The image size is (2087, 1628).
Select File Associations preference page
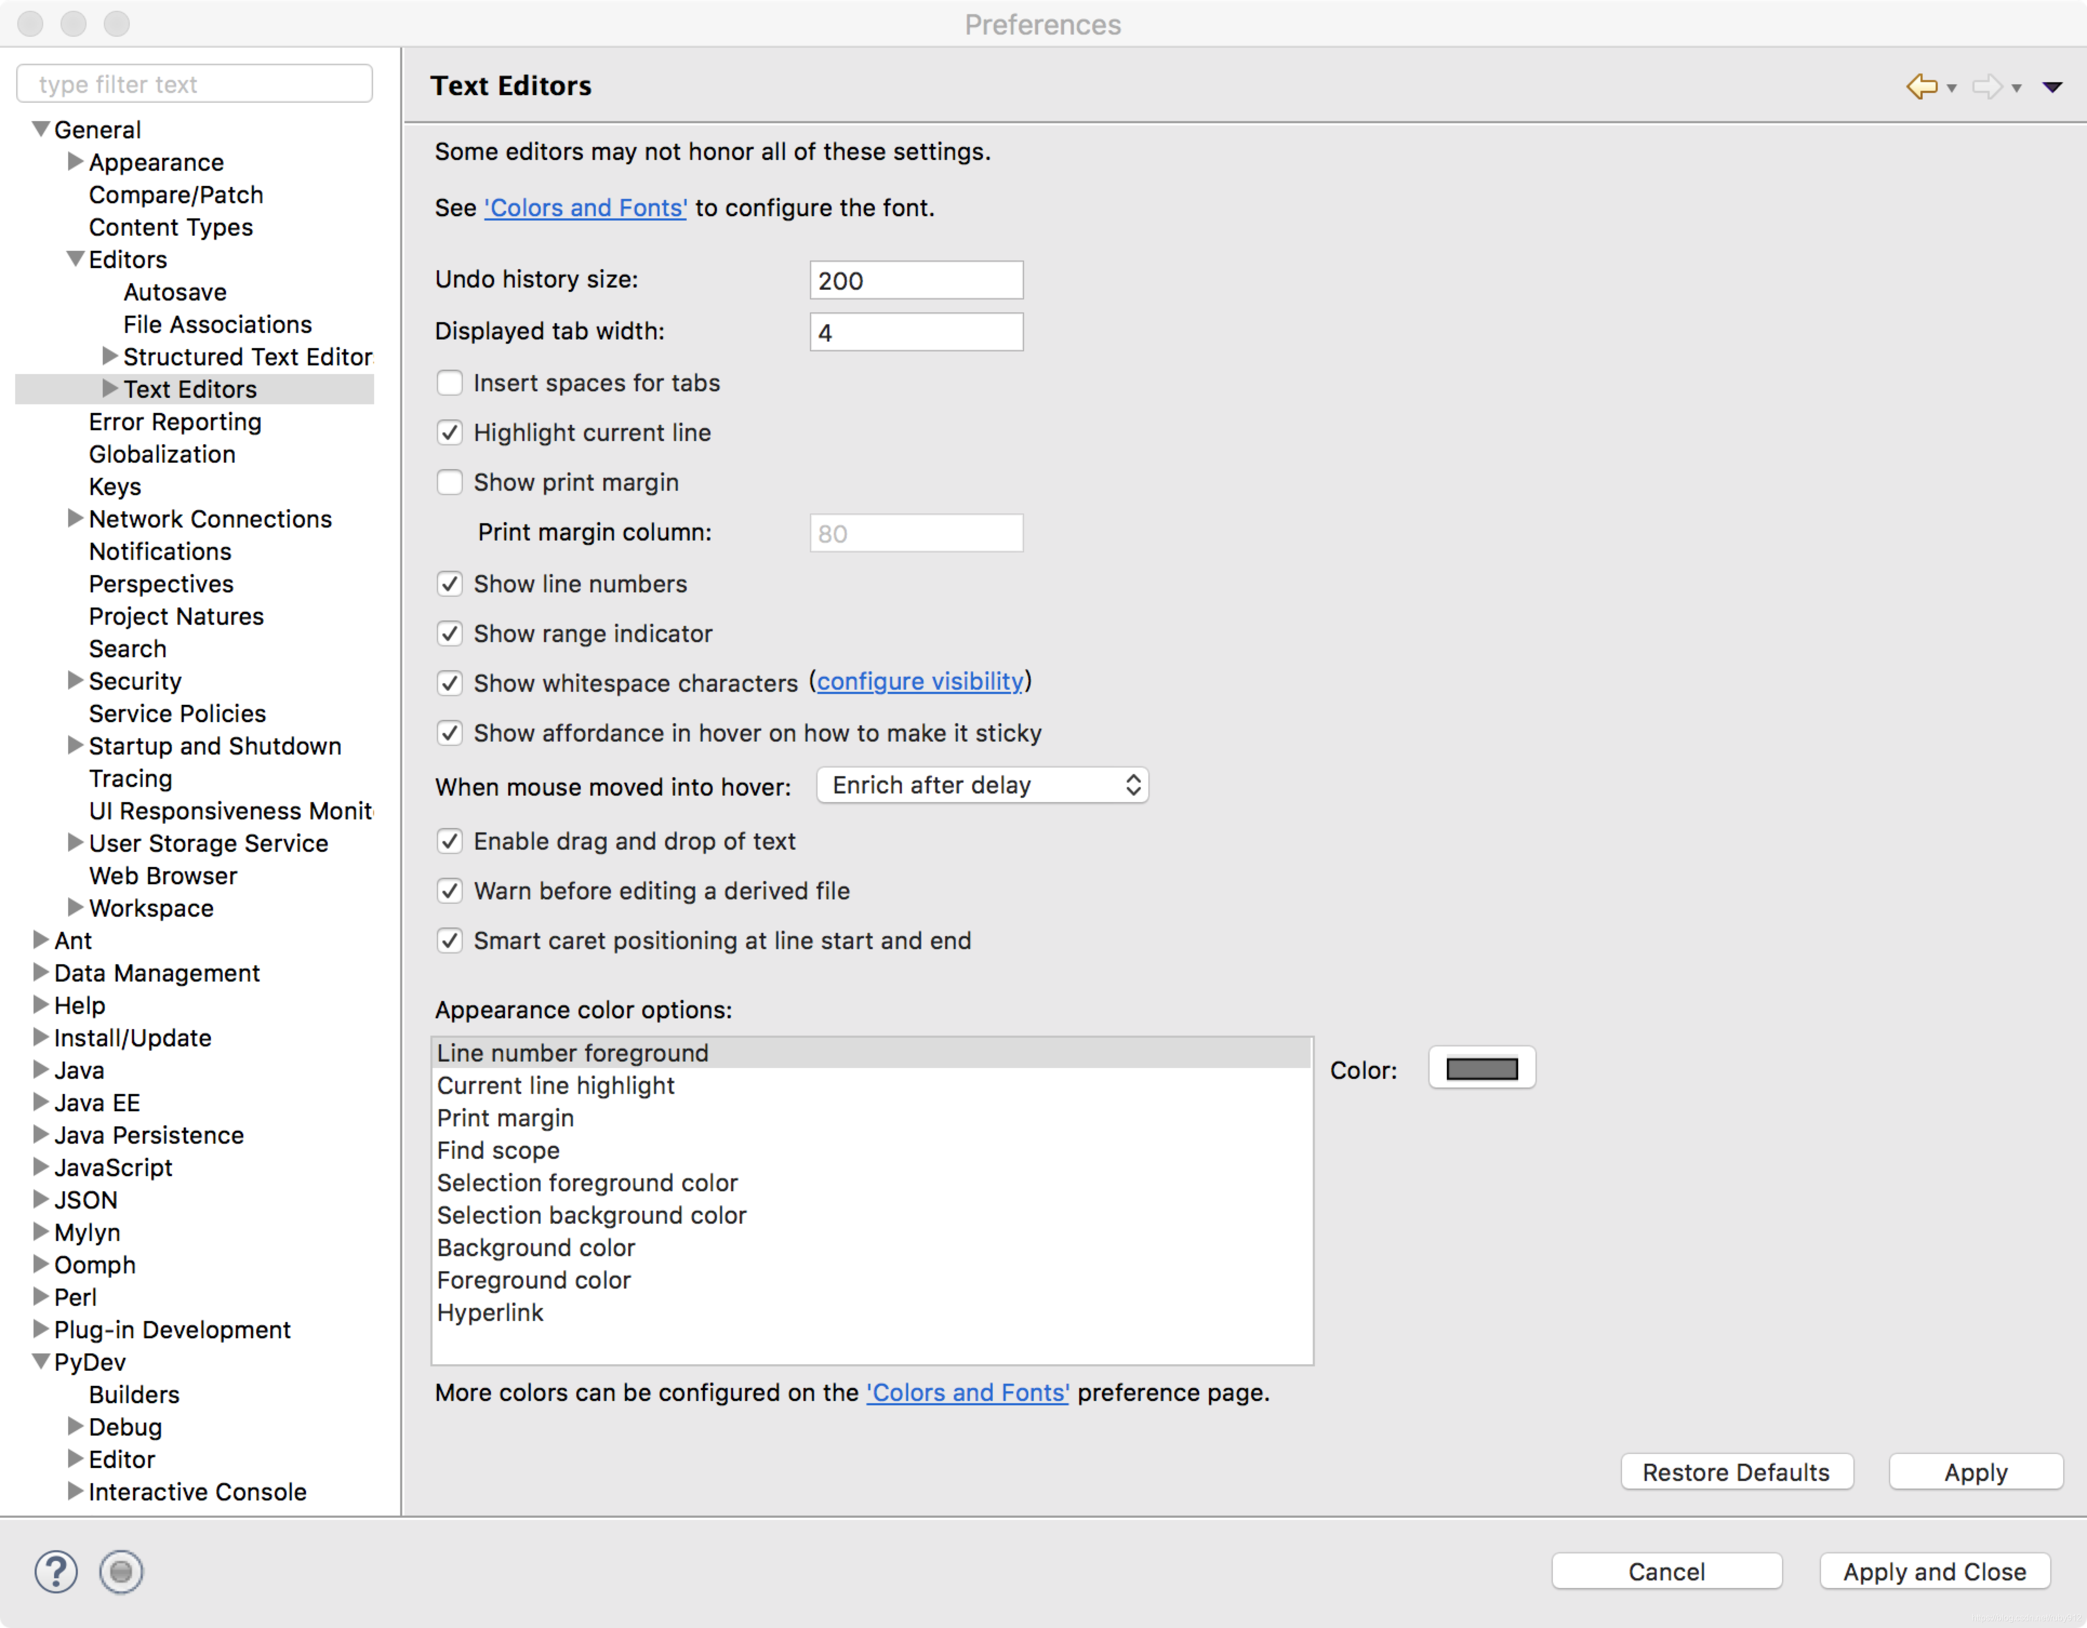tap(218, 325)
